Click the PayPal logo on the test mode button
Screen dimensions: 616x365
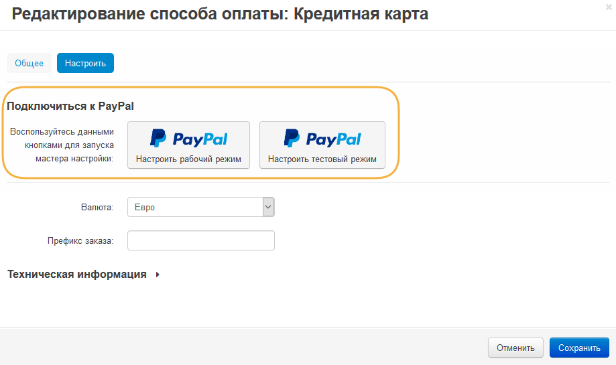pos(322,139)
